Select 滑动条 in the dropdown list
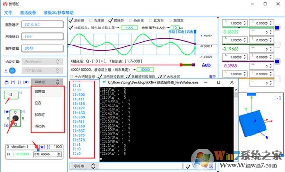 pos(47,126)
